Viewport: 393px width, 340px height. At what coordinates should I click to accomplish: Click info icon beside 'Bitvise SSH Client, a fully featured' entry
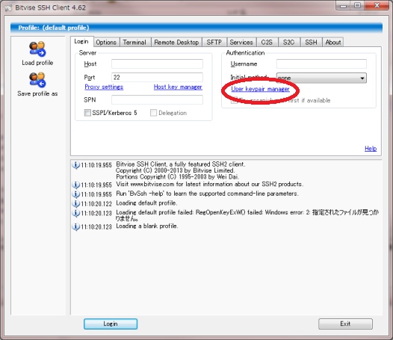tap(75, 165)
